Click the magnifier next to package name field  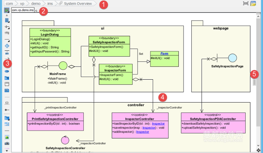tap(36, 11)
